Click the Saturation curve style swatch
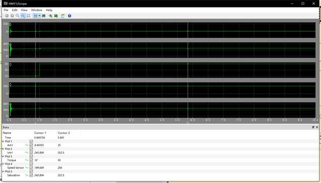This screenshot has height=183, width=321. [x=27, y=175]
